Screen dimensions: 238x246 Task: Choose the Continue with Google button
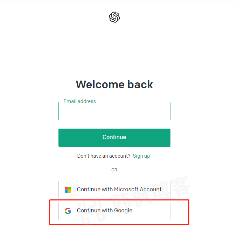[x=114, y=211]
